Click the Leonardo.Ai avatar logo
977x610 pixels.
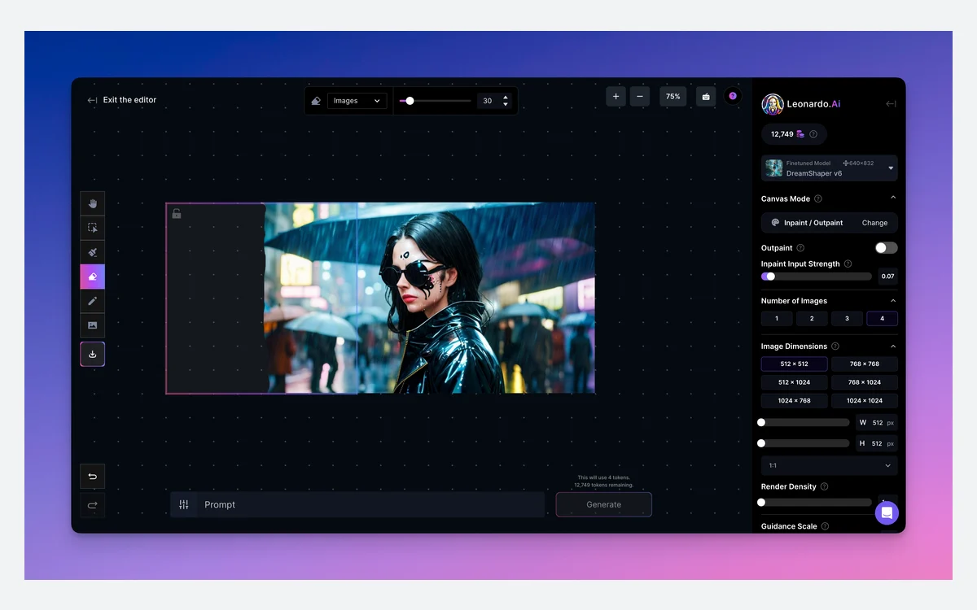tap(772, 104)
